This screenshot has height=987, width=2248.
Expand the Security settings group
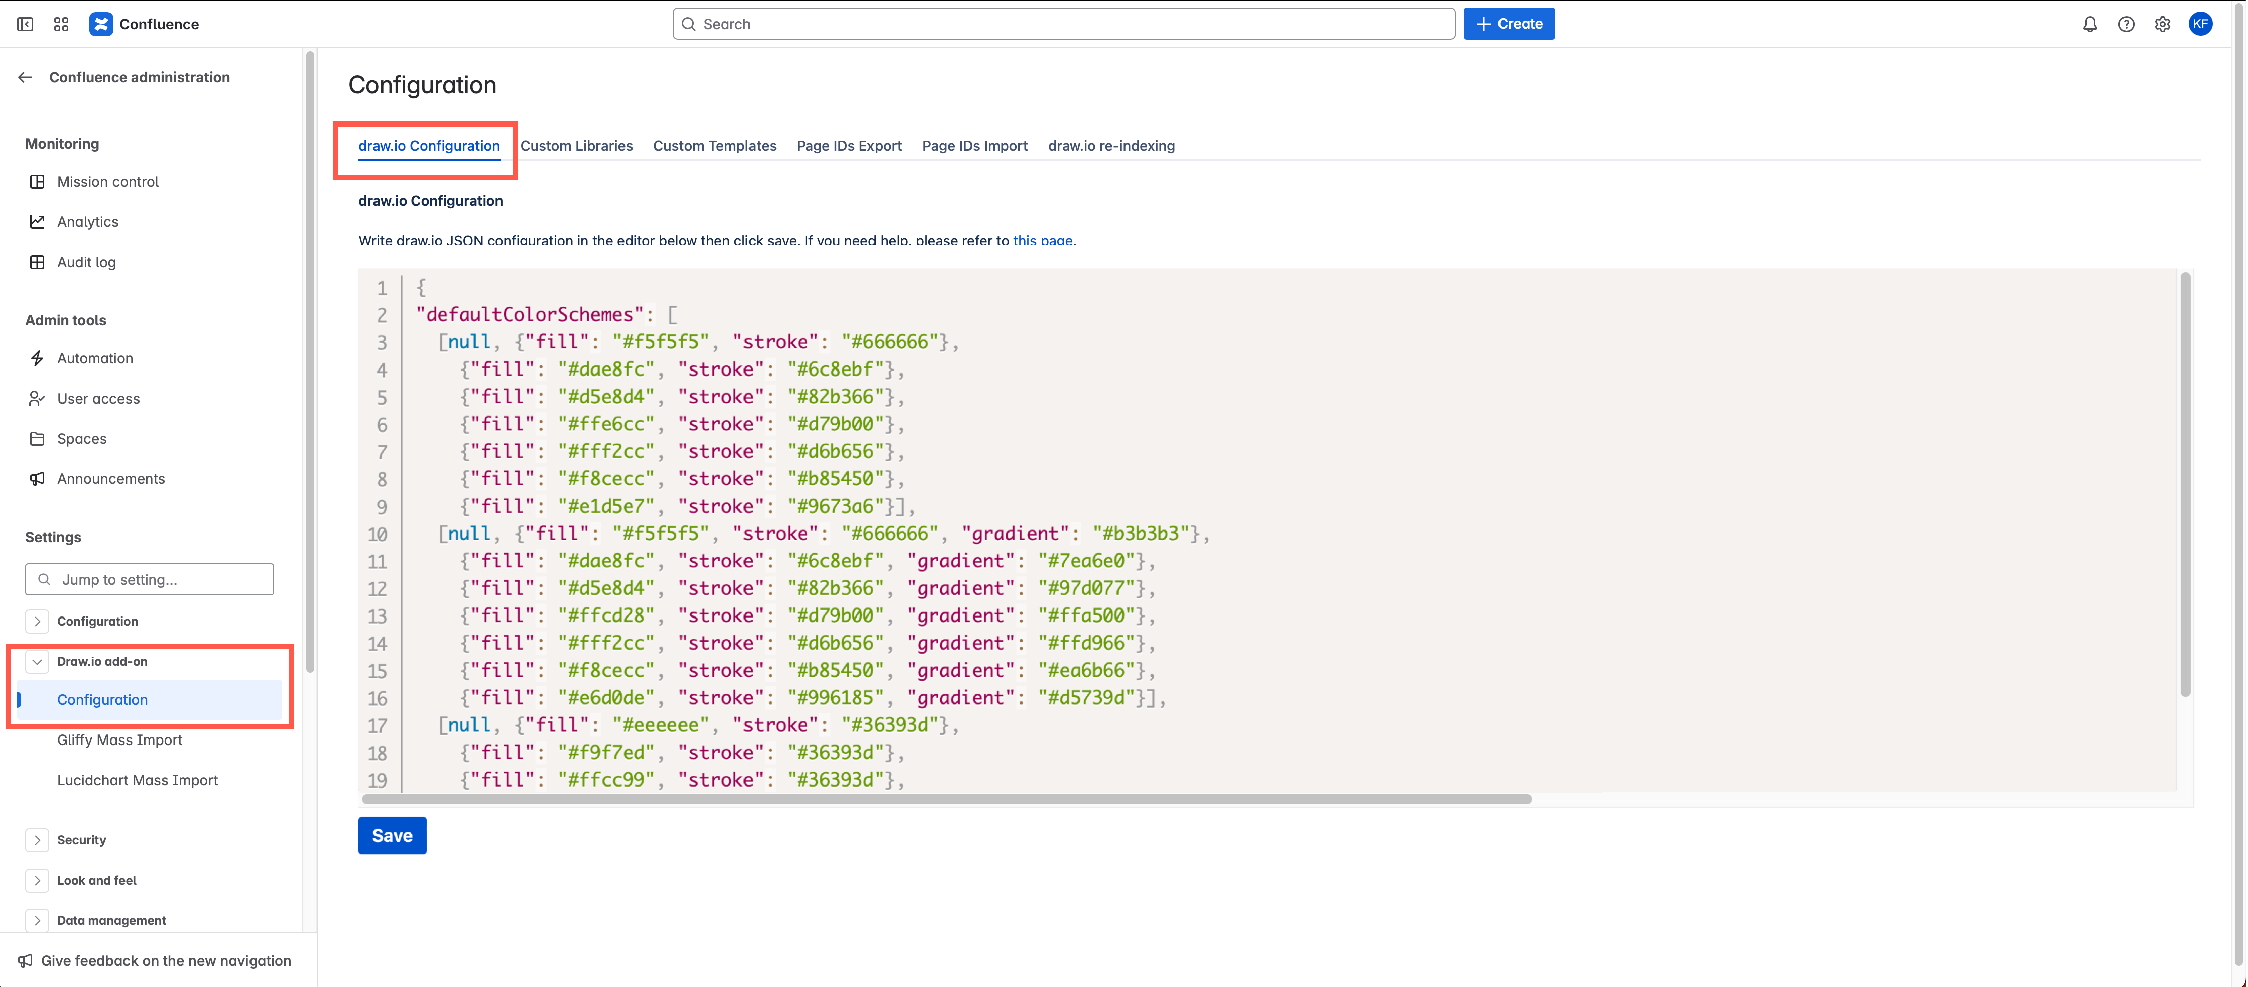point(38,839)
